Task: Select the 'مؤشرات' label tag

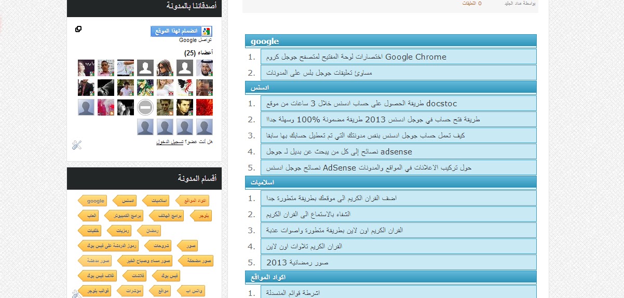Action: (131, 291)
